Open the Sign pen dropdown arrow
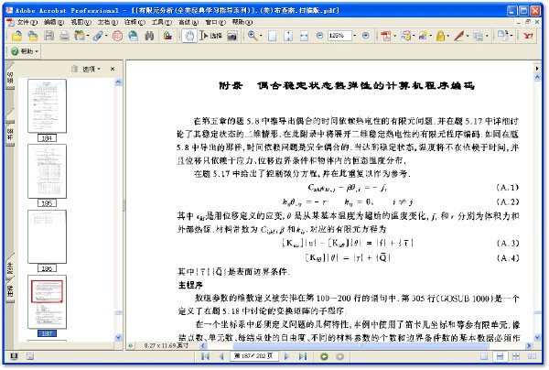This screenshot has height=370, width=549. [468, 36]
